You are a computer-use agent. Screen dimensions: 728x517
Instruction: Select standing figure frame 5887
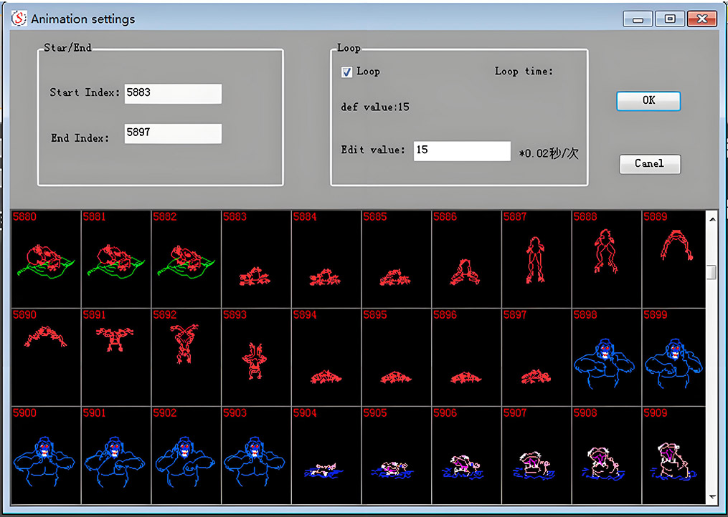pyautogui.click(x=536, y=258)
